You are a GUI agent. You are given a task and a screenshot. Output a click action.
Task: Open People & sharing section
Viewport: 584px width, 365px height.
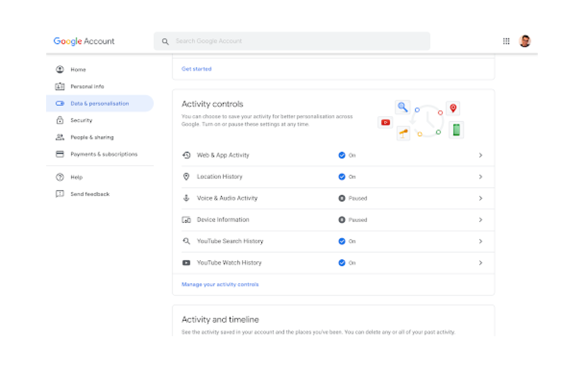(100, 137)
